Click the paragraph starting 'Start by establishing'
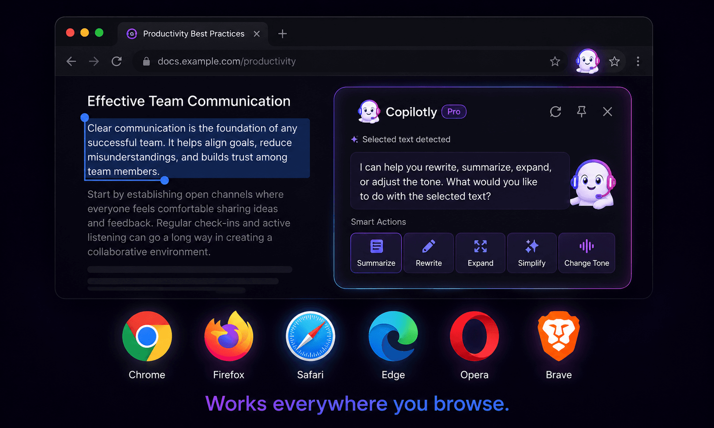The width and height of the screenshot is (714, 428). pyautogui.click(x=189, y=223)
